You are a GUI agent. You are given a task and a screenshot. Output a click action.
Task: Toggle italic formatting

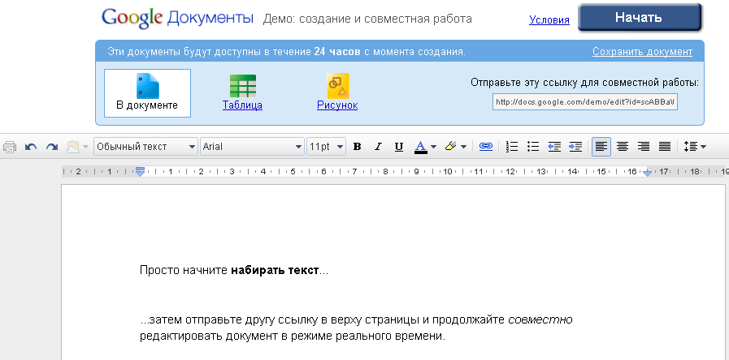tap(378, 147)
